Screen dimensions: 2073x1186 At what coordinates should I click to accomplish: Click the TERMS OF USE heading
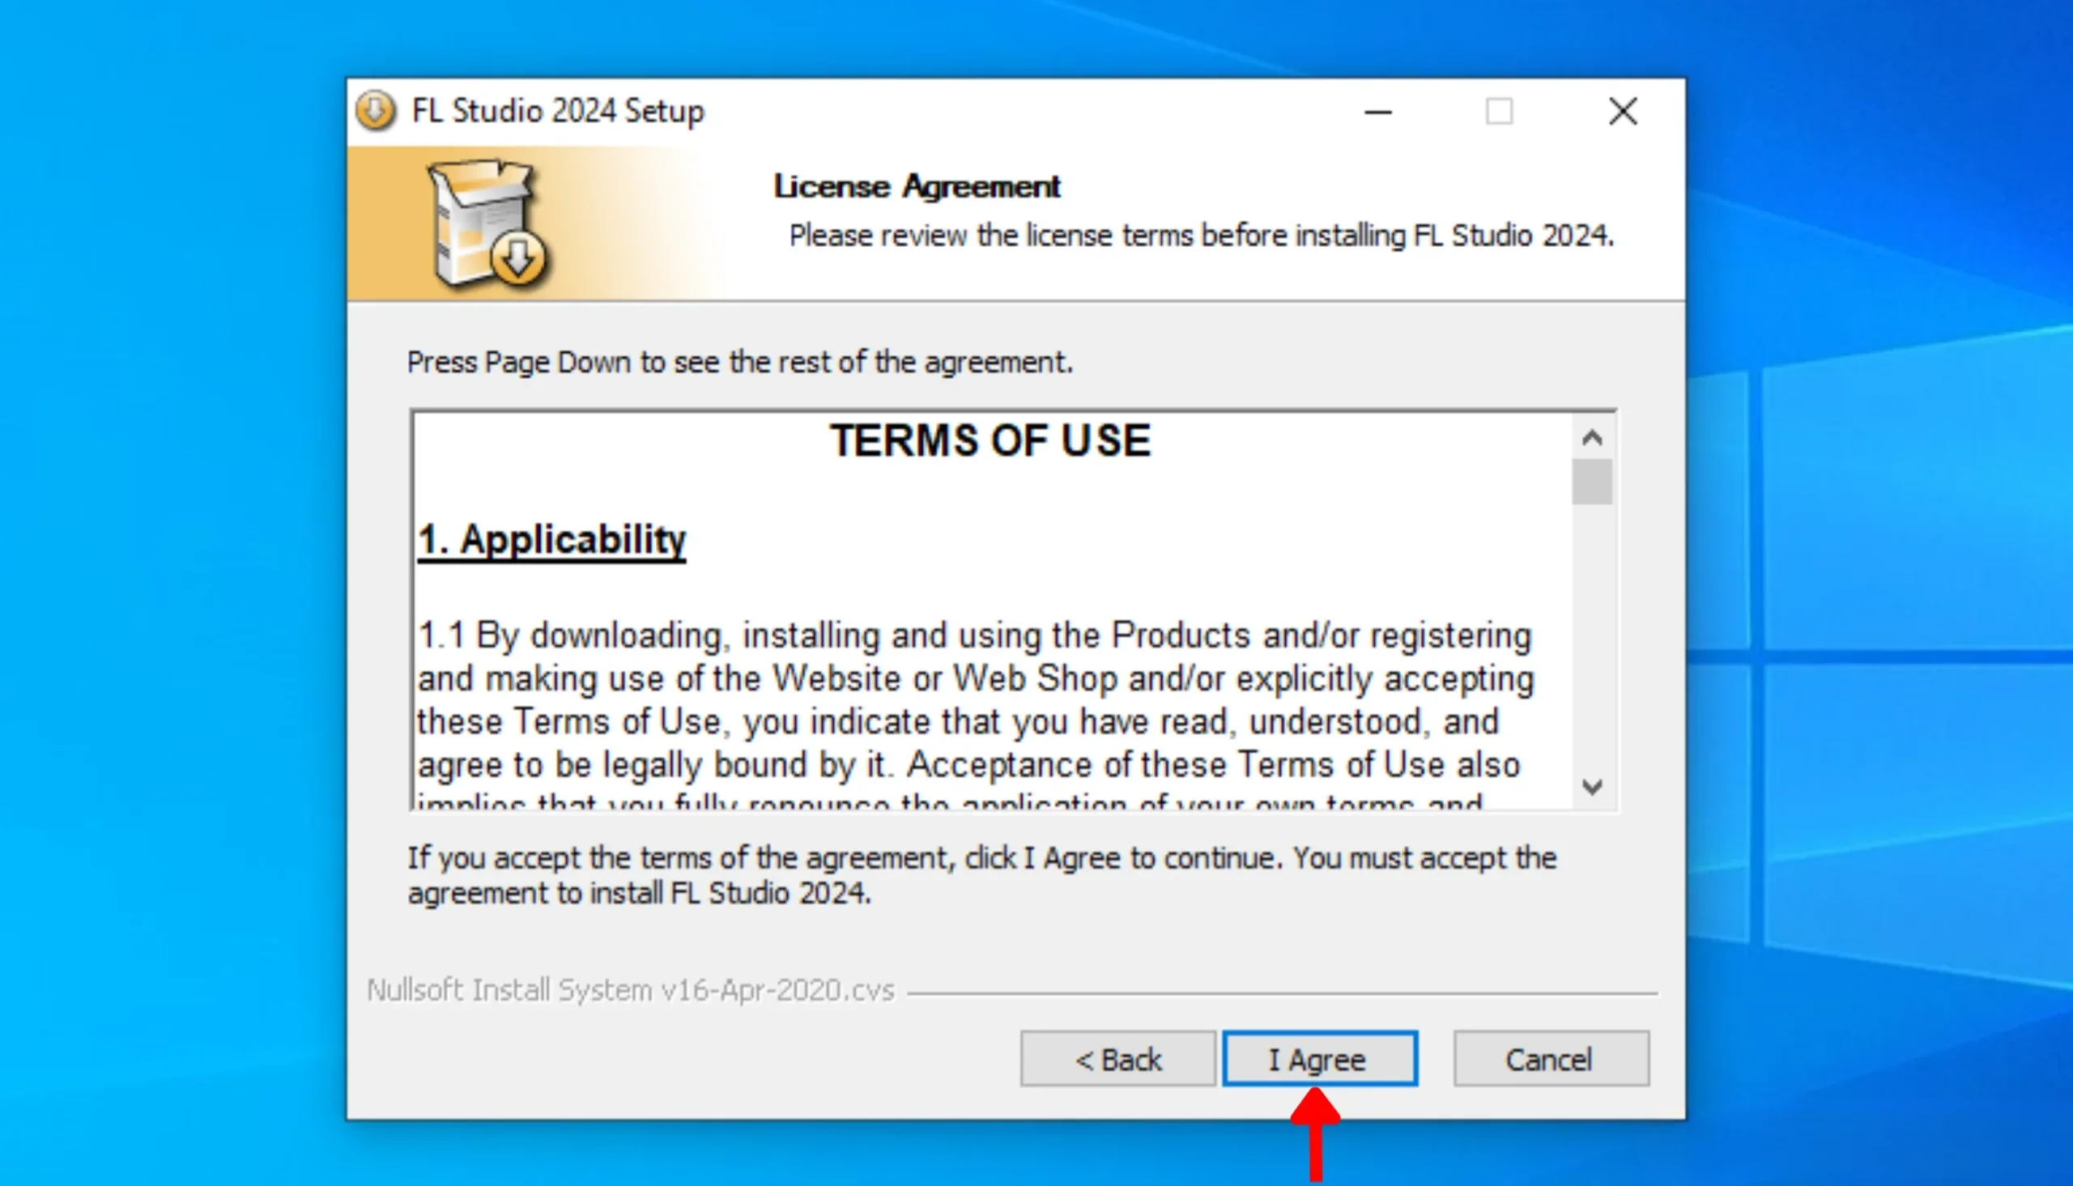coord(990,440)
